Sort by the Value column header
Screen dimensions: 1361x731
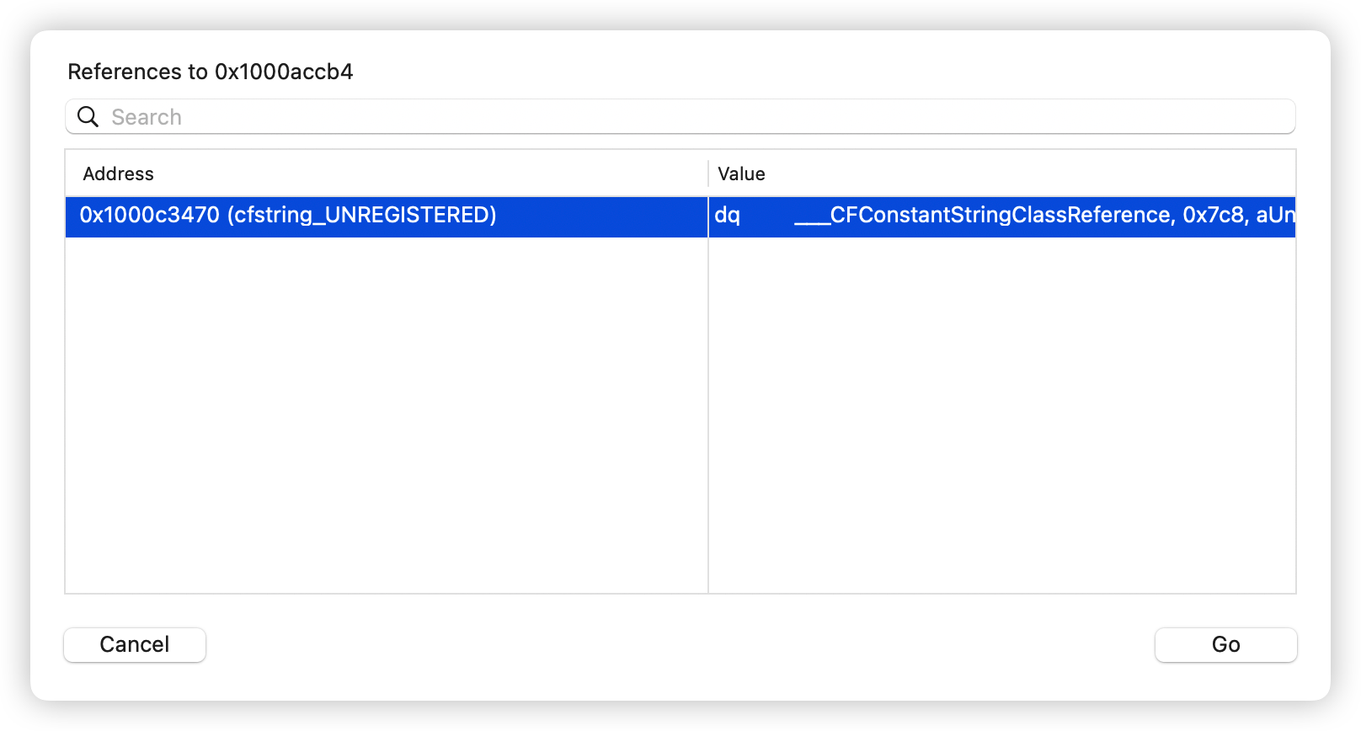[1002, 173]
